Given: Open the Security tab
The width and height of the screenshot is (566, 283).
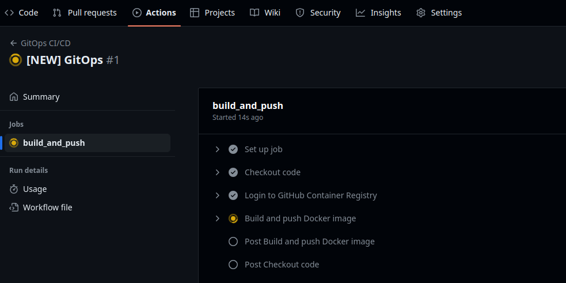Looking at the screenshot, I should tap(318, 13).
